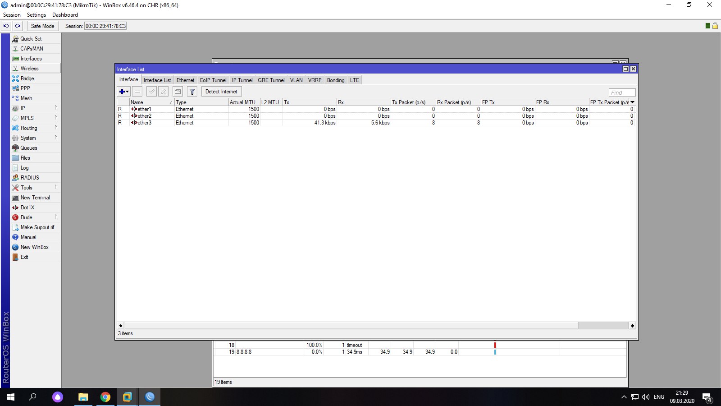The image size is (721, 406).
Task: Open New WinBox
Action: pos(36,247)
